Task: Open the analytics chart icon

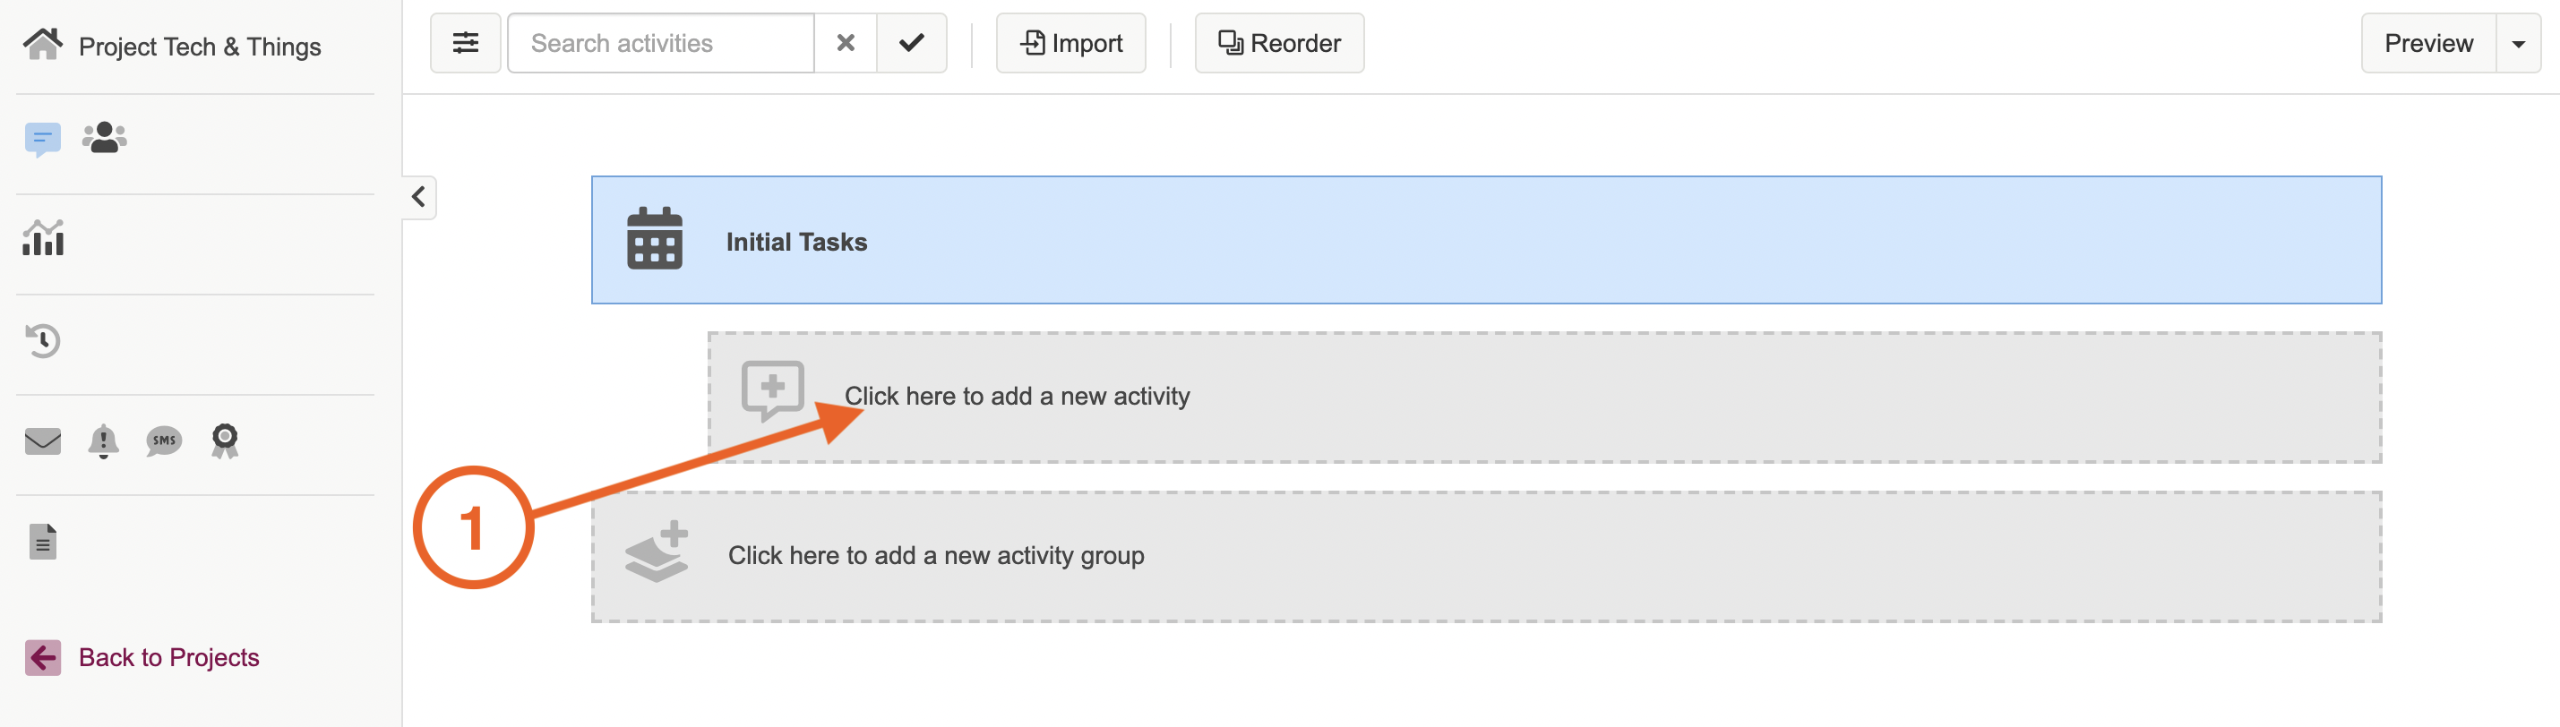Action: [x=44, y=238]
